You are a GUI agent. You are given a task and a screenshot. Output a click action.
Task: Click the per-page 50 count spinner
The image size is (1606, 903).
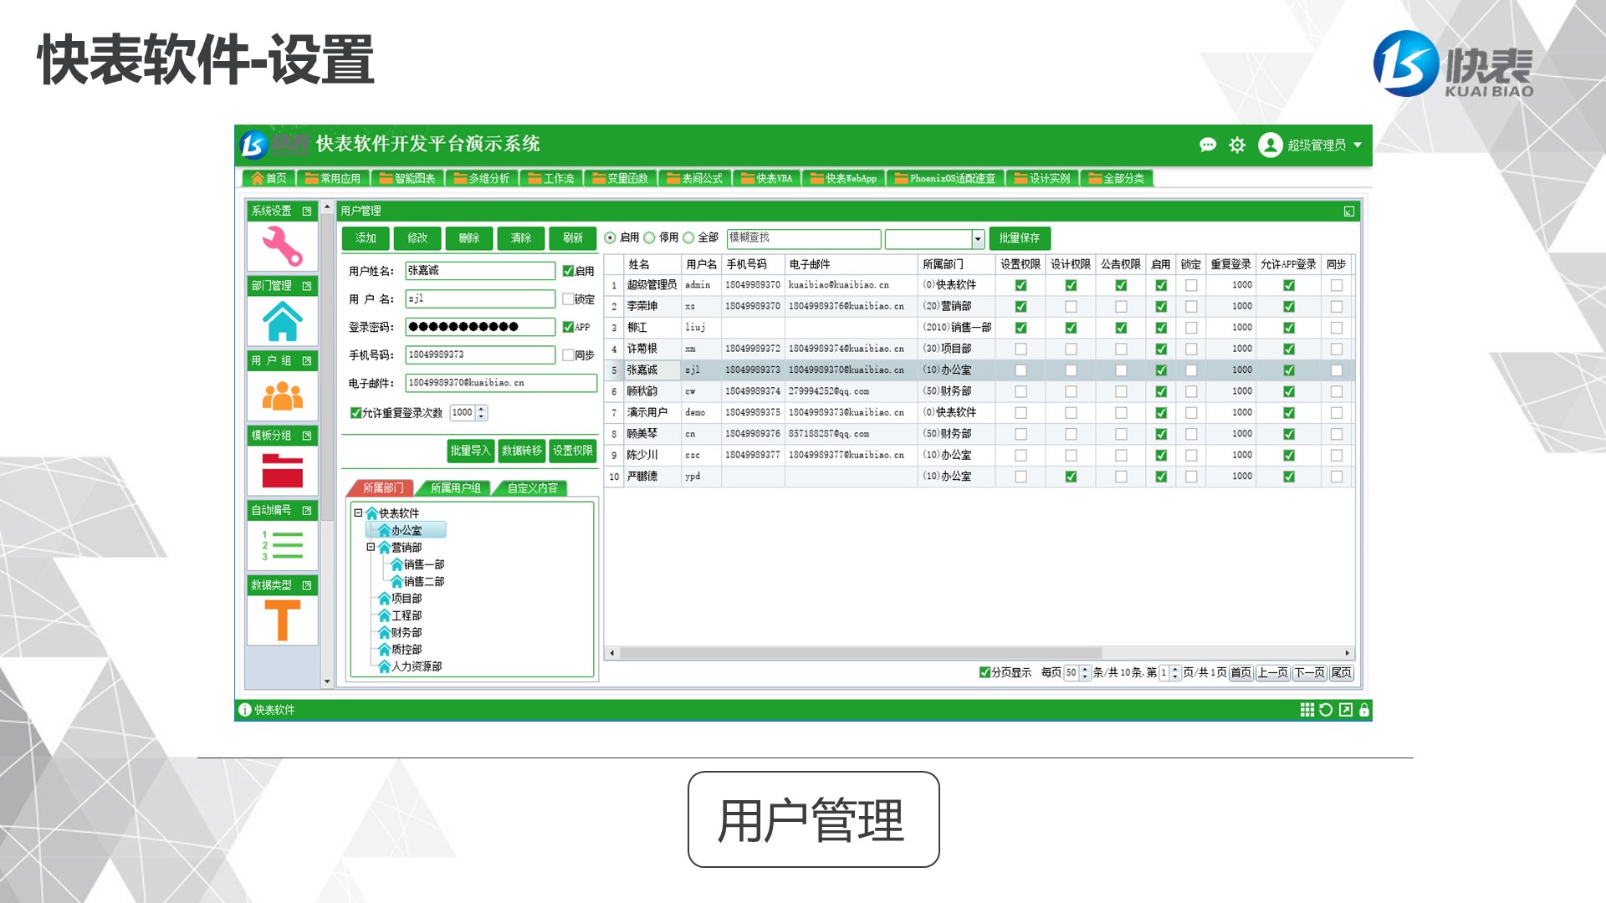click(1085, 673)
